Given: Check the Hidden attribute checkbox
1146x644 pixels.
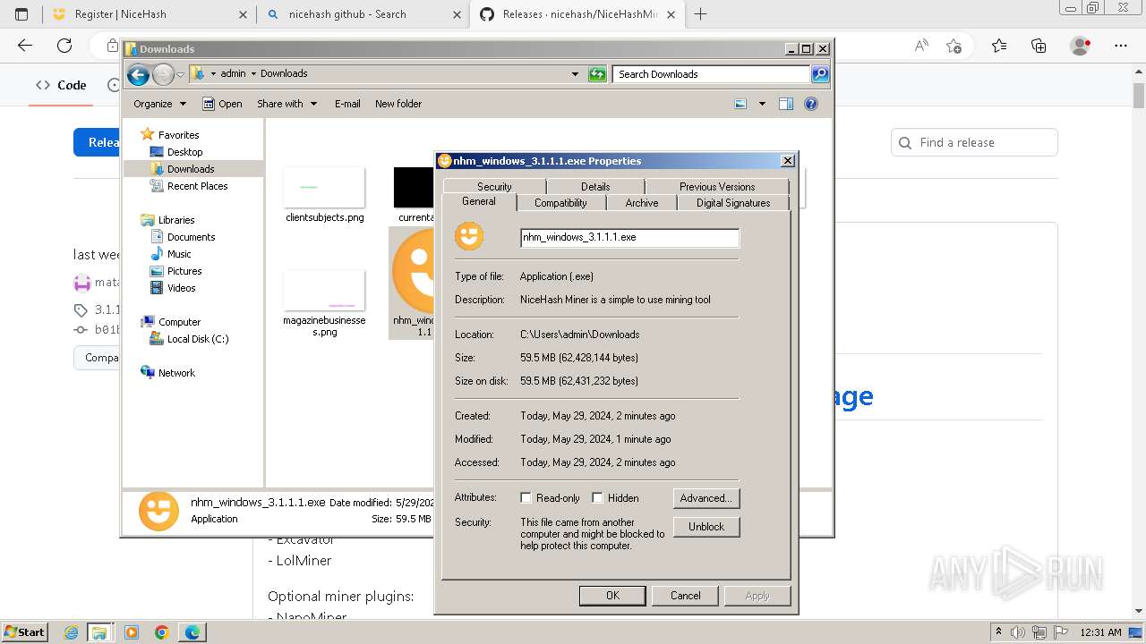Looking at the screenshot, I should [597, 498].
